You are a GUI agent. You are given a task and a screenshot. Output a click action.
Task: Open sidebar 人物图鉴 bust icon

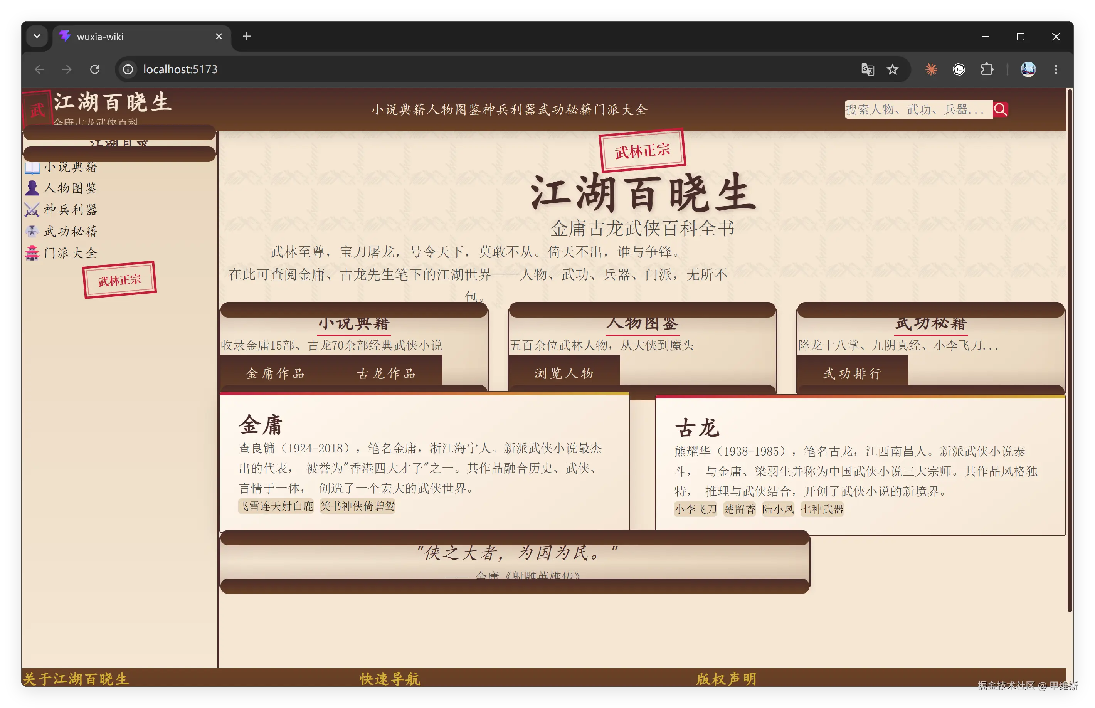pos(32,188)
